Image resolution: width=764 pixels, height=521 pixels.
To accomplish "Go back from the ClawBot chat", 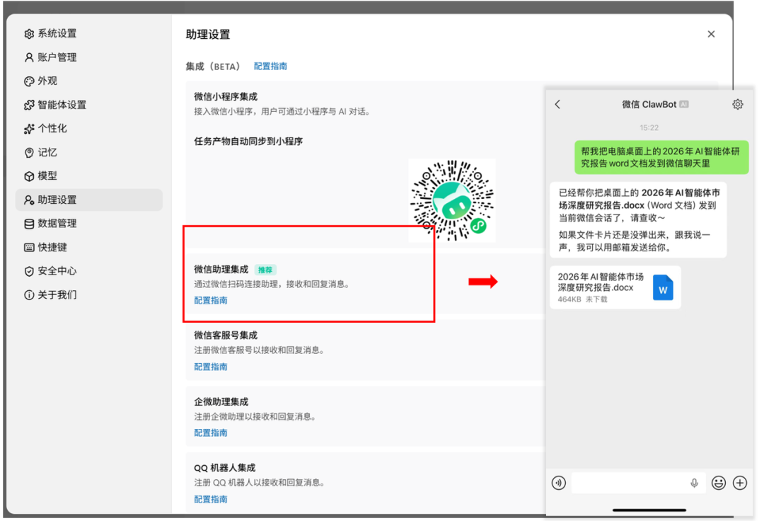I will click(x=558, y=104).
